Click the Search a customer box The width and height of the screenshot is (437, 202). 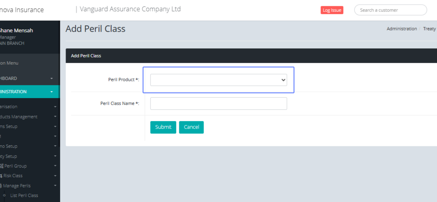tap(390, 10)
